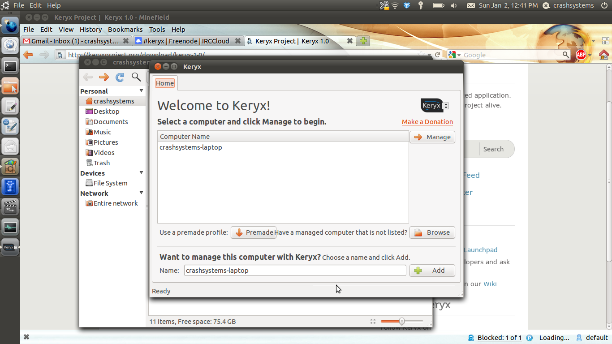Collapse the Personal section in sidebar
The height and width of the screenshot is (344, 612).
click(x=141, y=91)
